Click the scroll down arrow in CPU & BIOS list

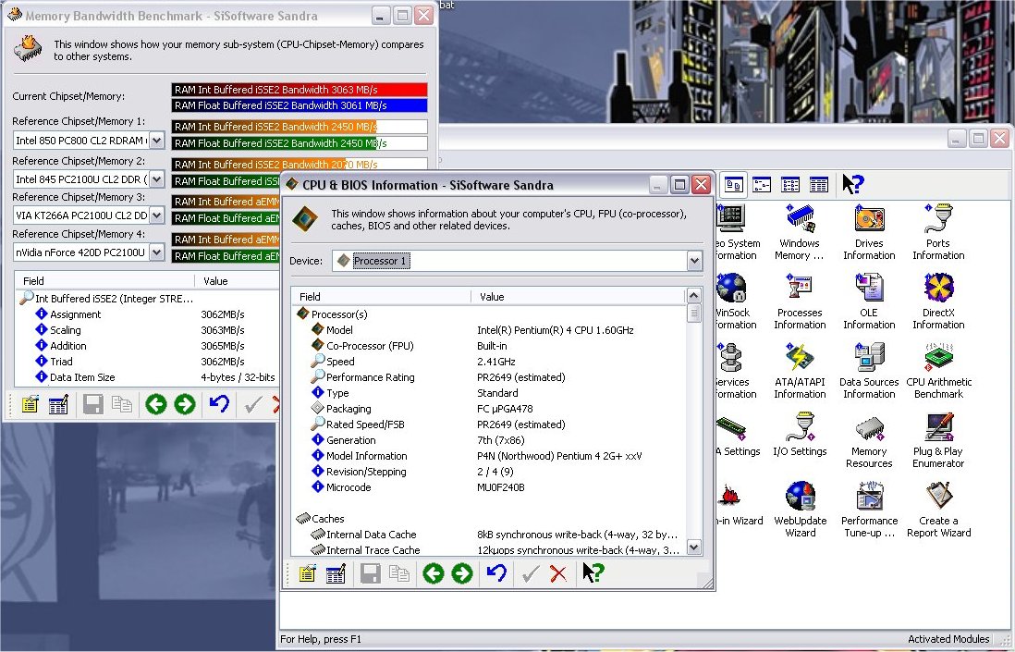pyautogui.click(x=693, y=547)
